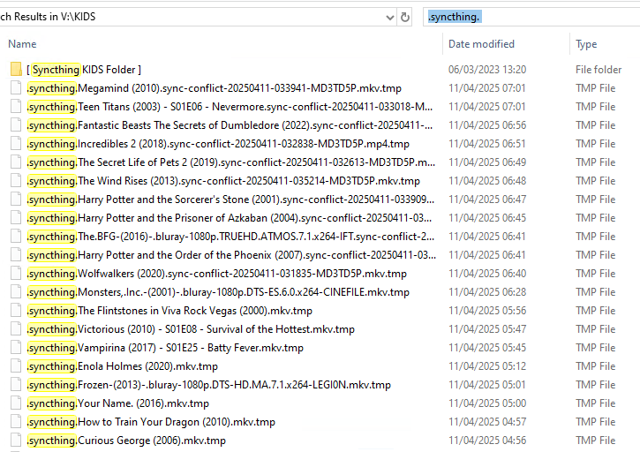Click the date 11/04/2025 06:51
Image resolution: width=640 pixels, height=452 pixels.
click(x=487, y=144)
